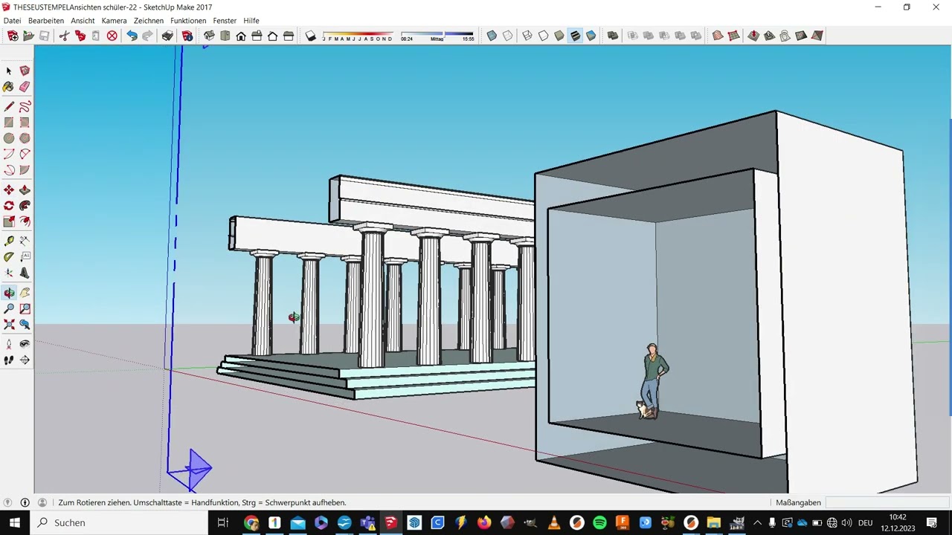This screenshot has height=535, width=952.
Task: Select the Zoom magnifier tool
Action: pyautogui.click(x=9, y=308)
